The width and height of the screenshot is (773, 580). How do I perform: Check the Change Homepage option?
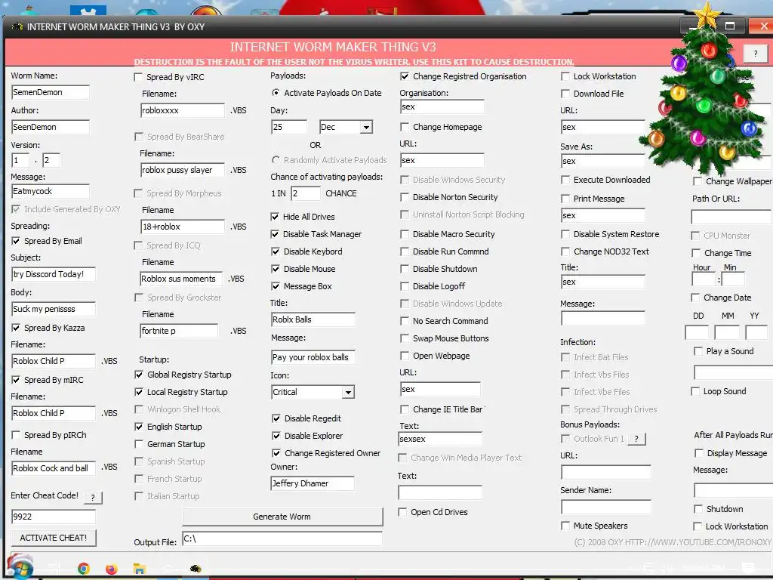[x=405, y=127]
